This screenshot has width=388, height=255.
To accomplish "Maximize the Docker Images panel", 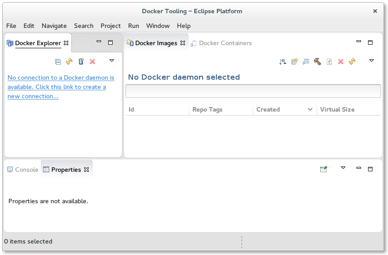I will click(370, 42).
